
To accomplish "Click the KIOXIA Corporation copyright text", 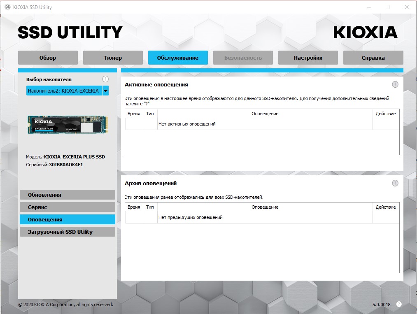I will click(66, 305).
